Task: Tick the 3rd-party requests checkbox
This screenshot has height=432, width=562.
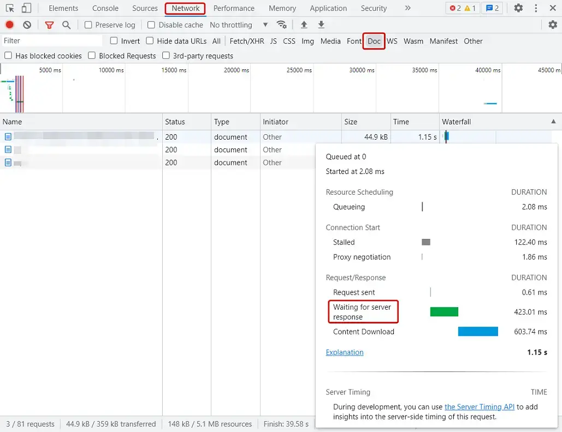Action: coord(166,56)
